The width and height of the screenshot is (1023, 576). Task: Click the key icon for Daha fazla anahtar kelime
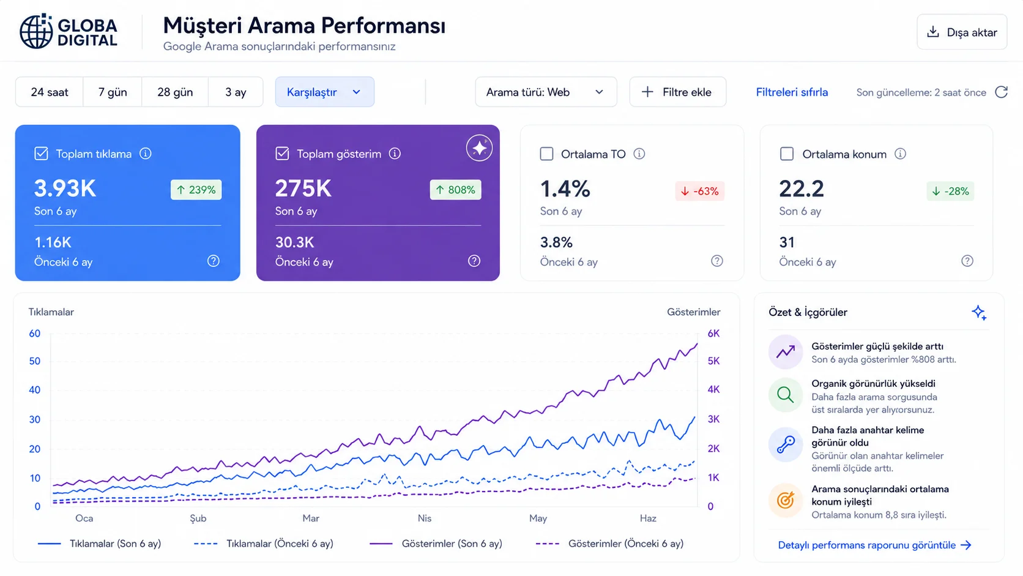coord(786,444)
